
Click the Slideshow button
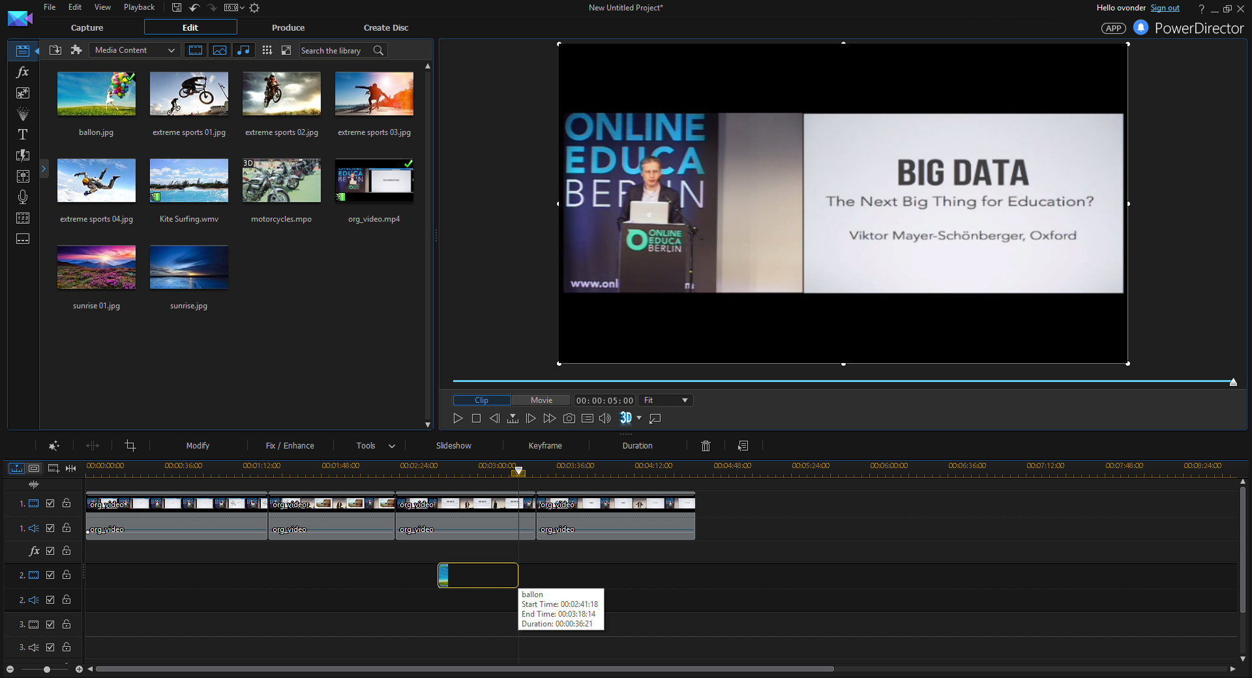pyautogui.click(x=454, y=446)
